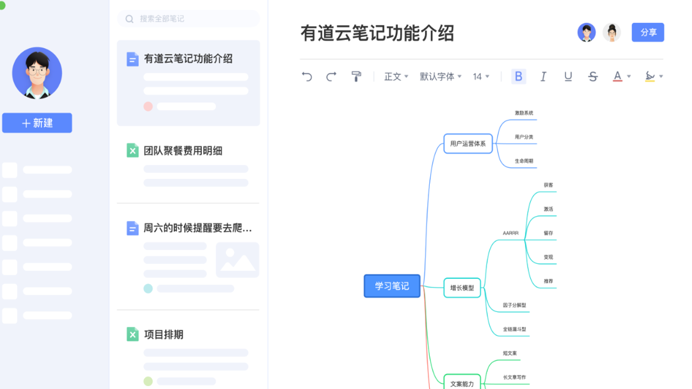Click the note title 有道云笔记功能介绍 heading

pyautogui.click(x=377, y=33)
